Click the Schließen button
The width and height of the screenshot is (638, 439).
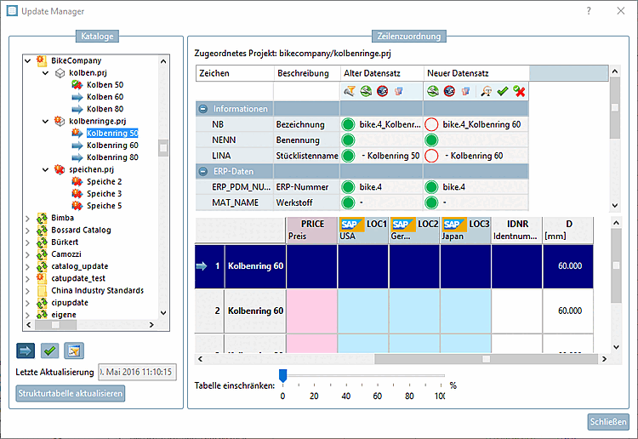pos(607,422)
